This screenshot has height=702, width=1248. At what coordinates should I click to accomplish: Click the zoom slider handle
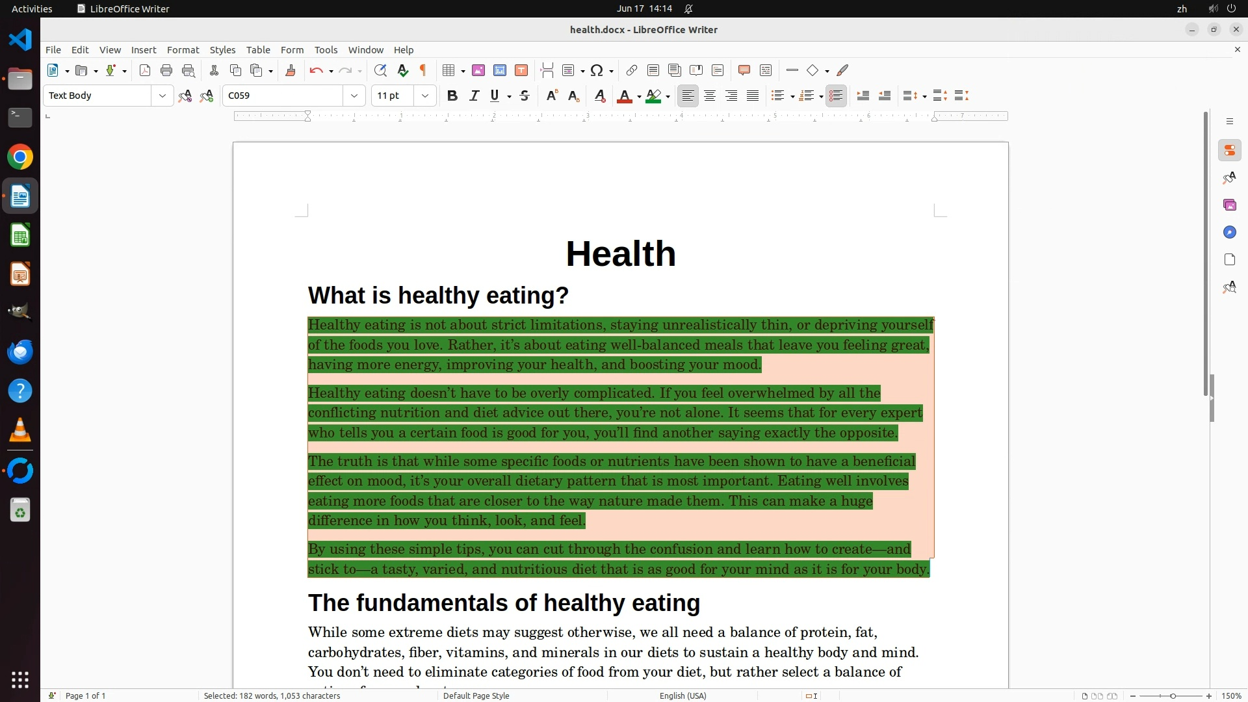(x=1173, y=695)
